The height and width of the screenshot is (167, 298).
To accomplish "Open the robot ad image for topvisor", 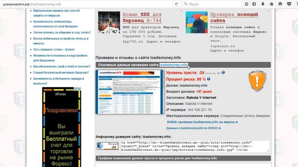I will click(x=196, y=22).
